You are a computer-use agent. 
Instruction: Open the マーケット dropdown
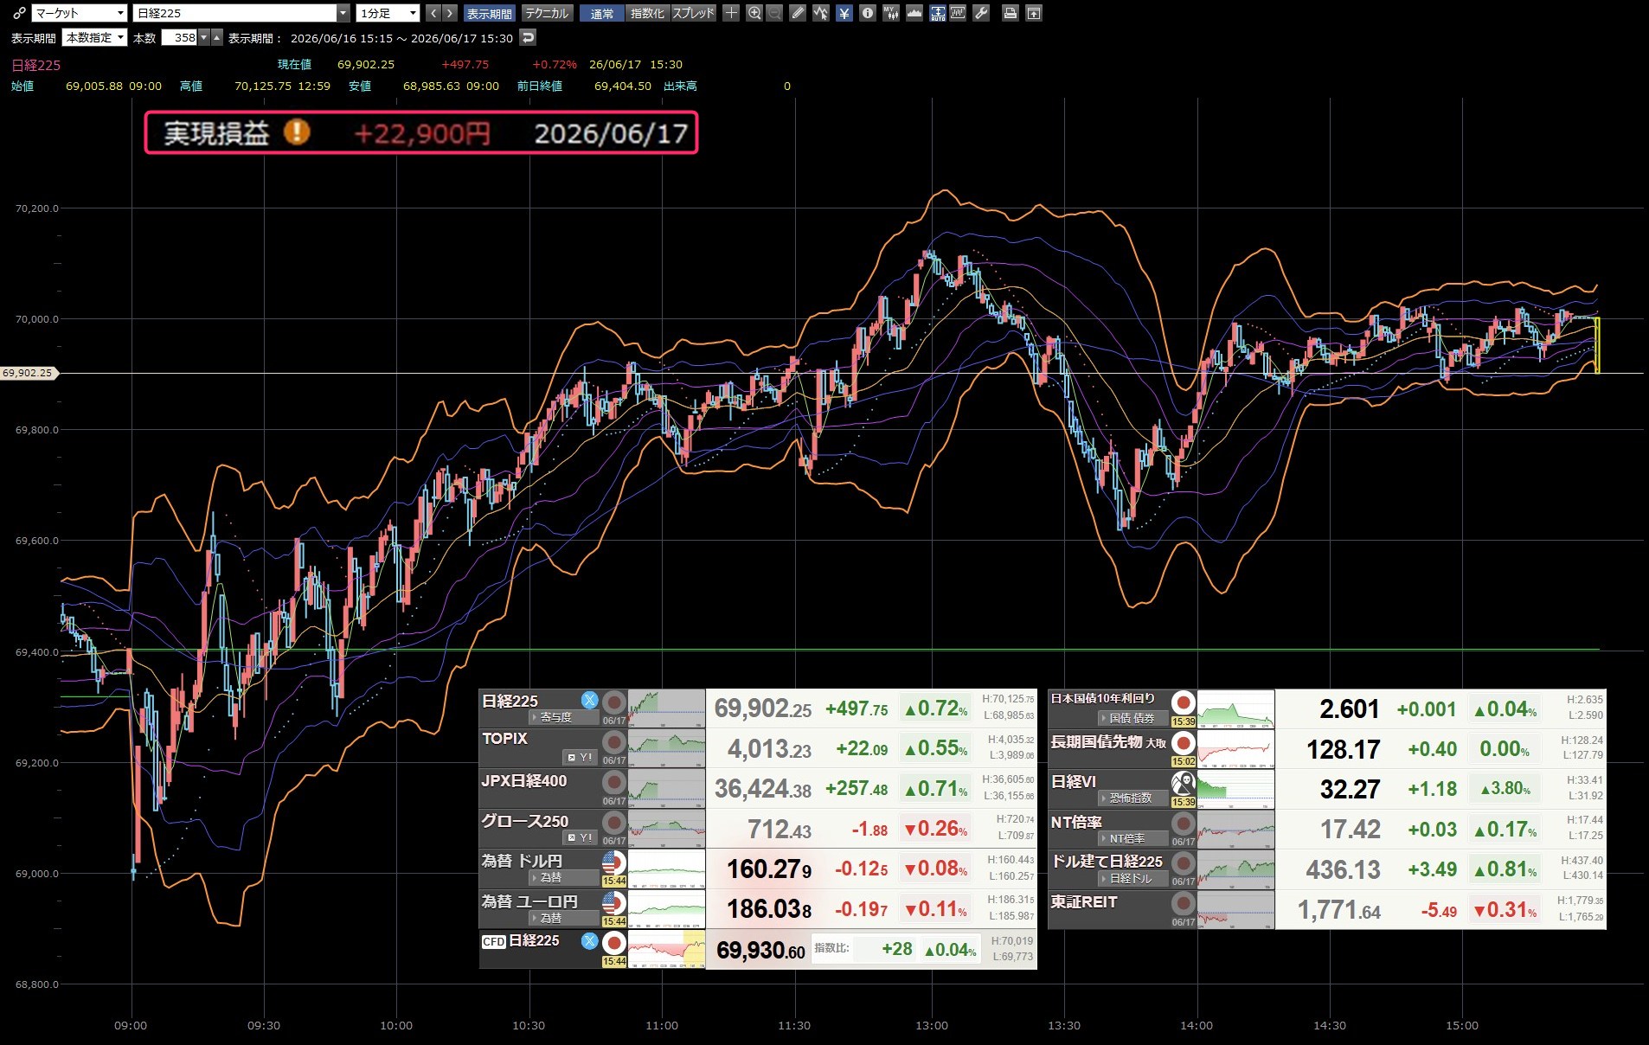click(80, 13)
